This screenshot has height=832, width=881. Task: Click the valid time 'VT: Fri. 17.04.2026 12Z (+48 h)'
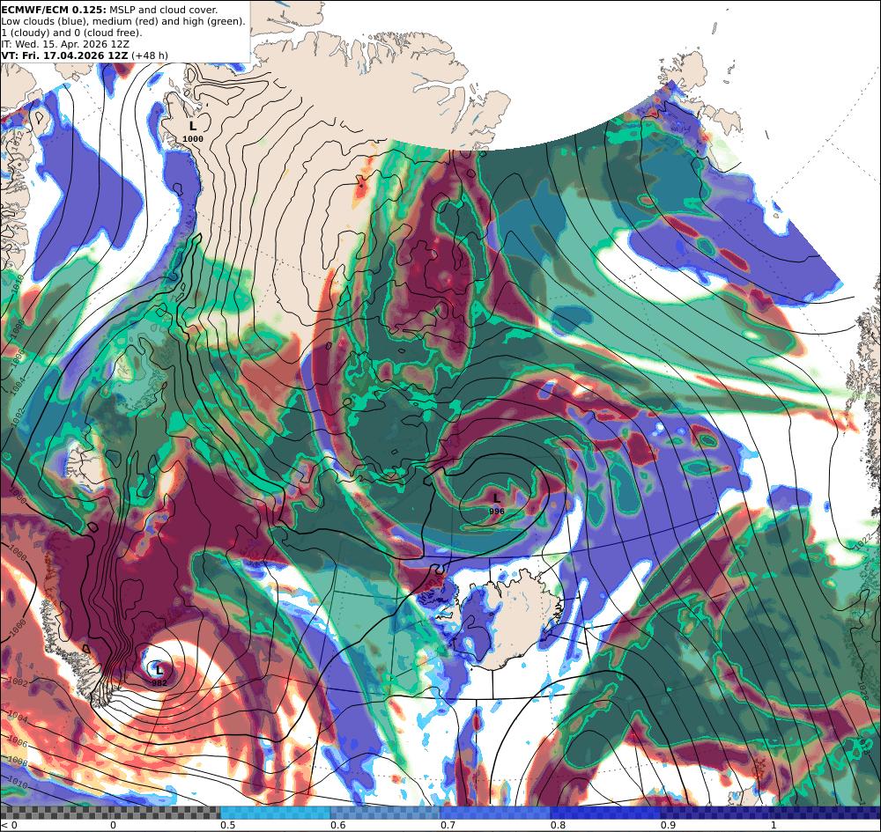85,55
